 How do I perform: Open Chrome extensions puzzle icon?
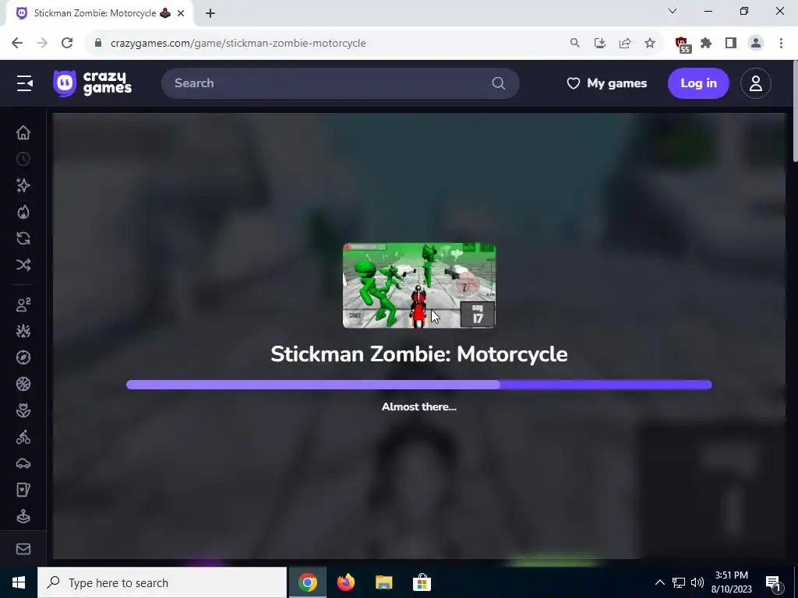tap(706, 44)
